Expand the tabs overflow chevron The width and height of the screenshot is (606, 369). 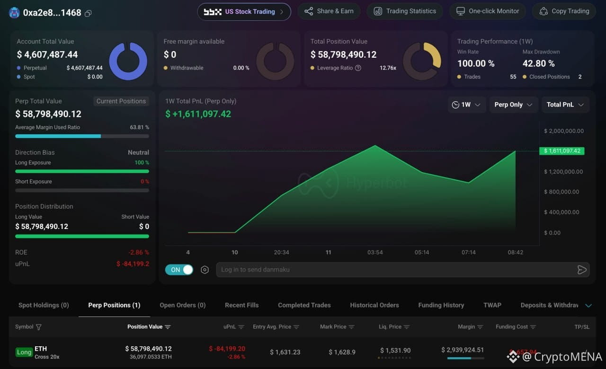click(588, 306)
